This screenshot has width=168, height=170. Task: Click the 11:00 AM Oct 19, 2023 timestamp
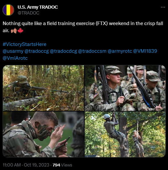click(26, 165)
